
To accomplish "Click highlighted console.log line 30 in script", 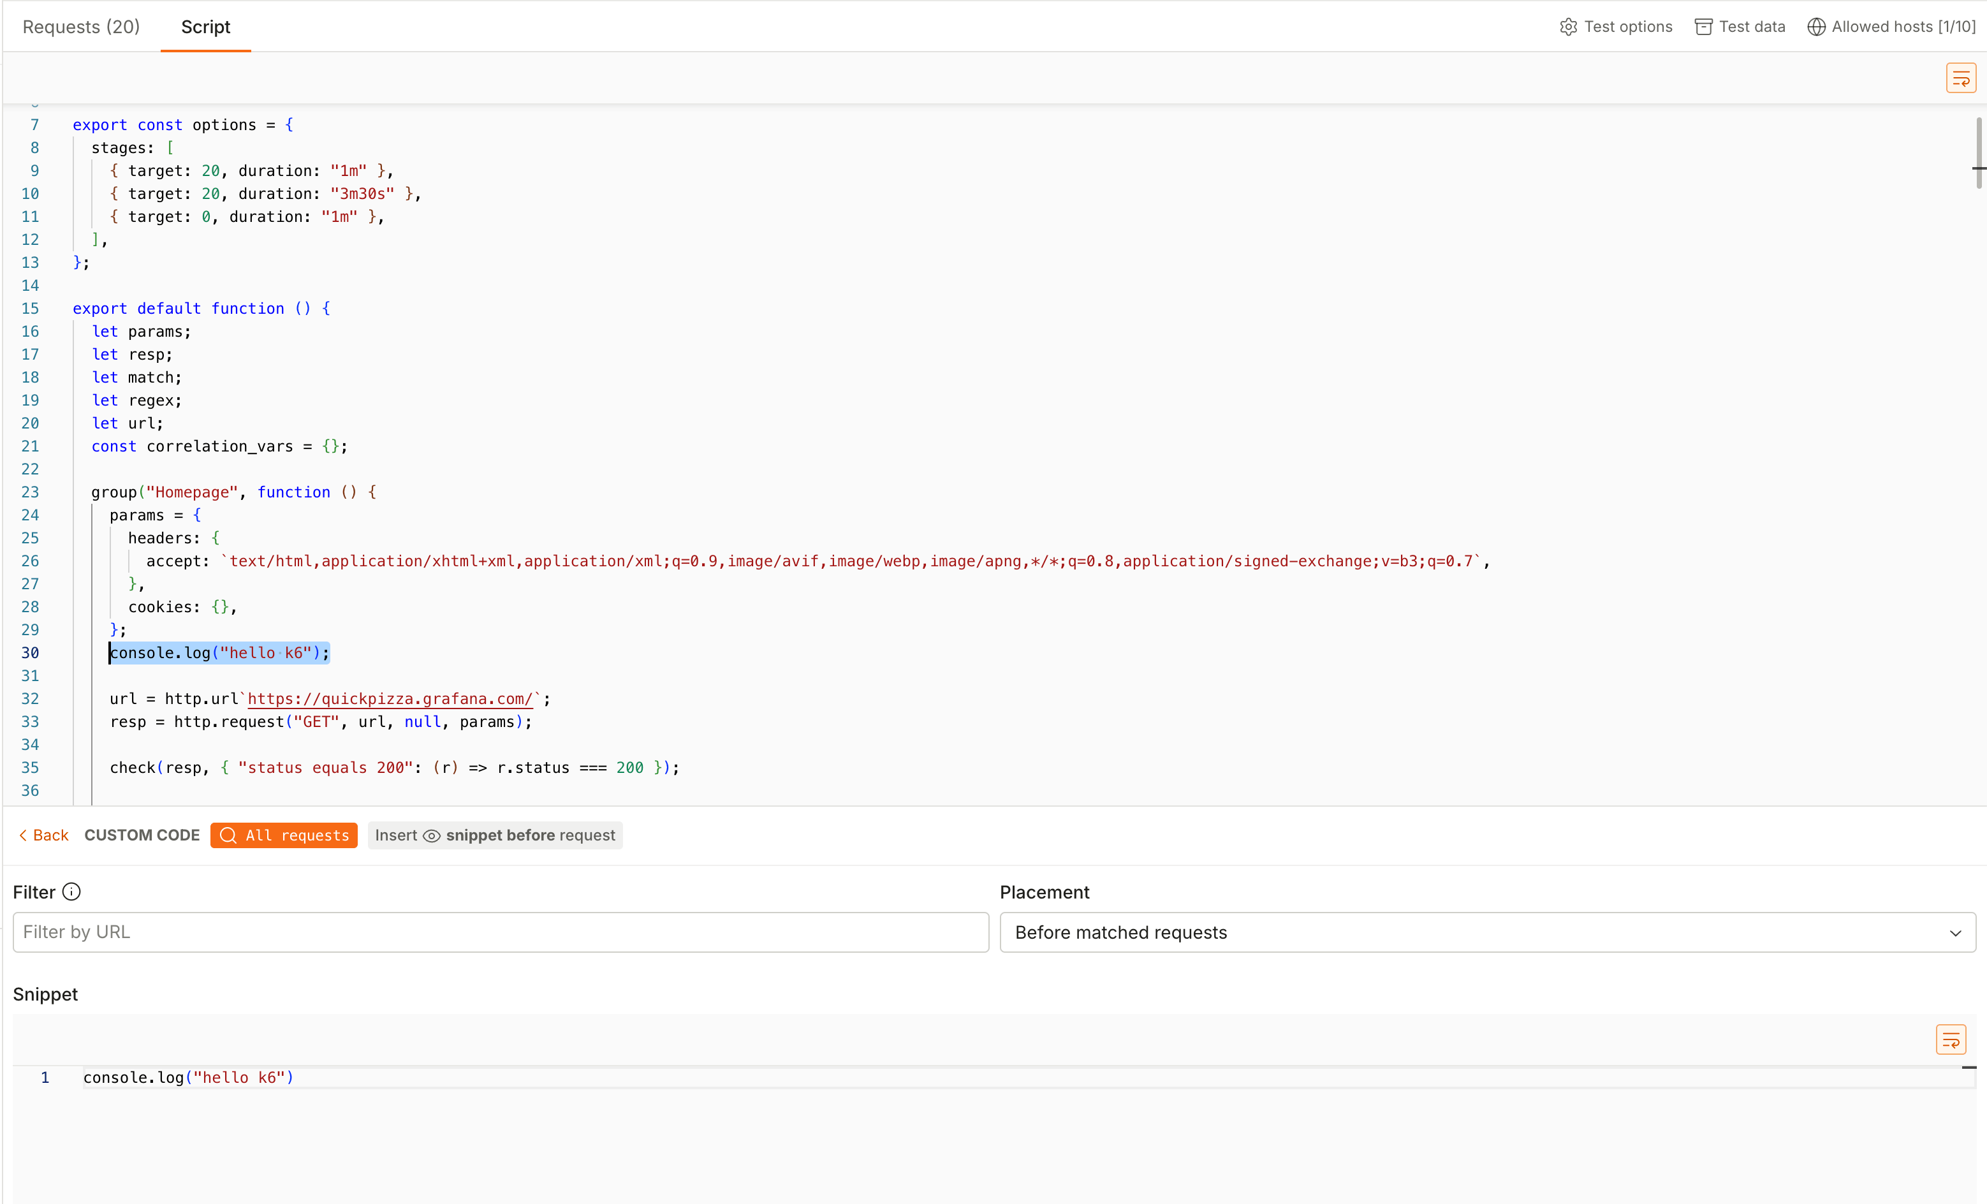I will click(219, 652).
